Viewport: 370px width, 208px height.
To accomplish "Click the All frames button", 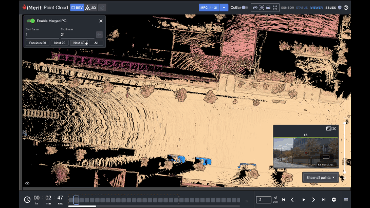I will (x=96, y=43).
